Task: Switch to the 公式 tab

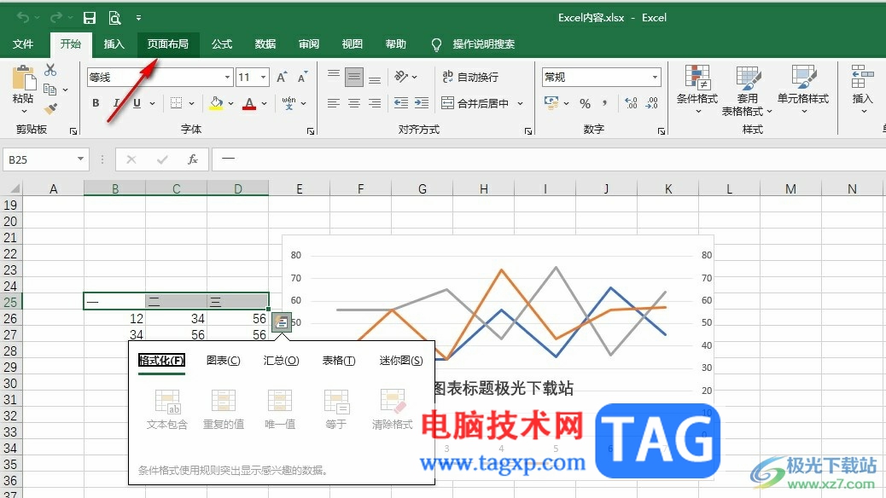Action: [222, 44]
